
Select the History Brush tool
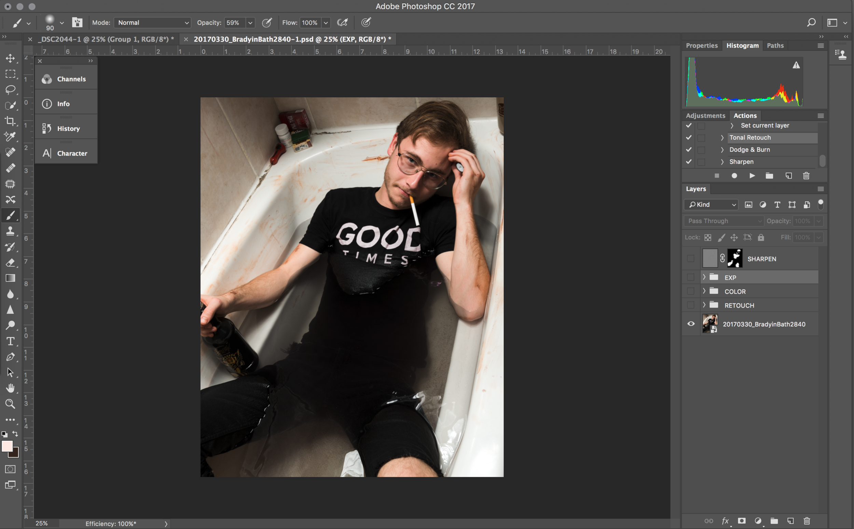pos(11,247)
